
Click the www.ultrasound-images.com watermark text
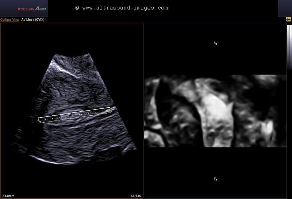122,8
